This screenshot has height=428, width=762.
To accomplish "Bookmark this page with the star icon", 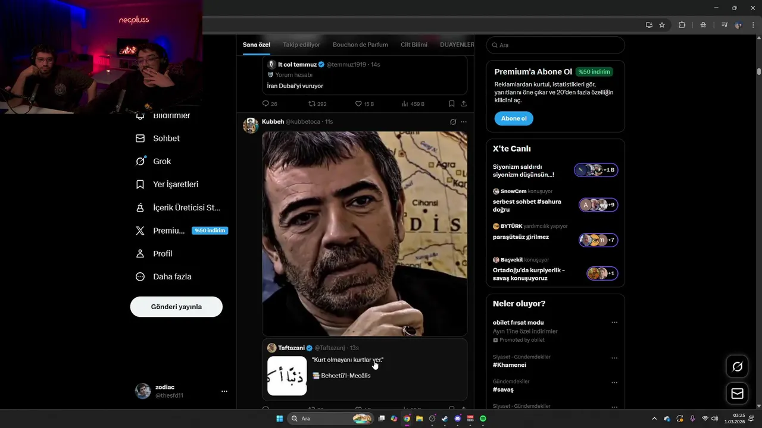I will pos(662,25).
